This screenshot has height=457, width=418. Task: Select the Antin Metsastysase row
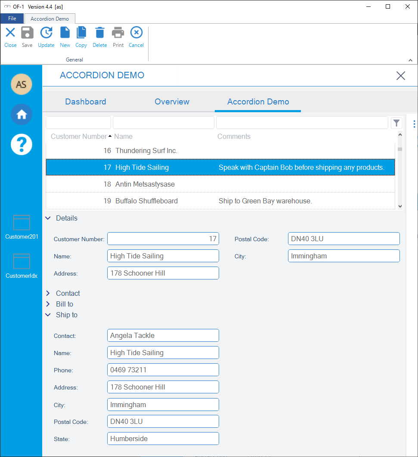tap(220, 184)
